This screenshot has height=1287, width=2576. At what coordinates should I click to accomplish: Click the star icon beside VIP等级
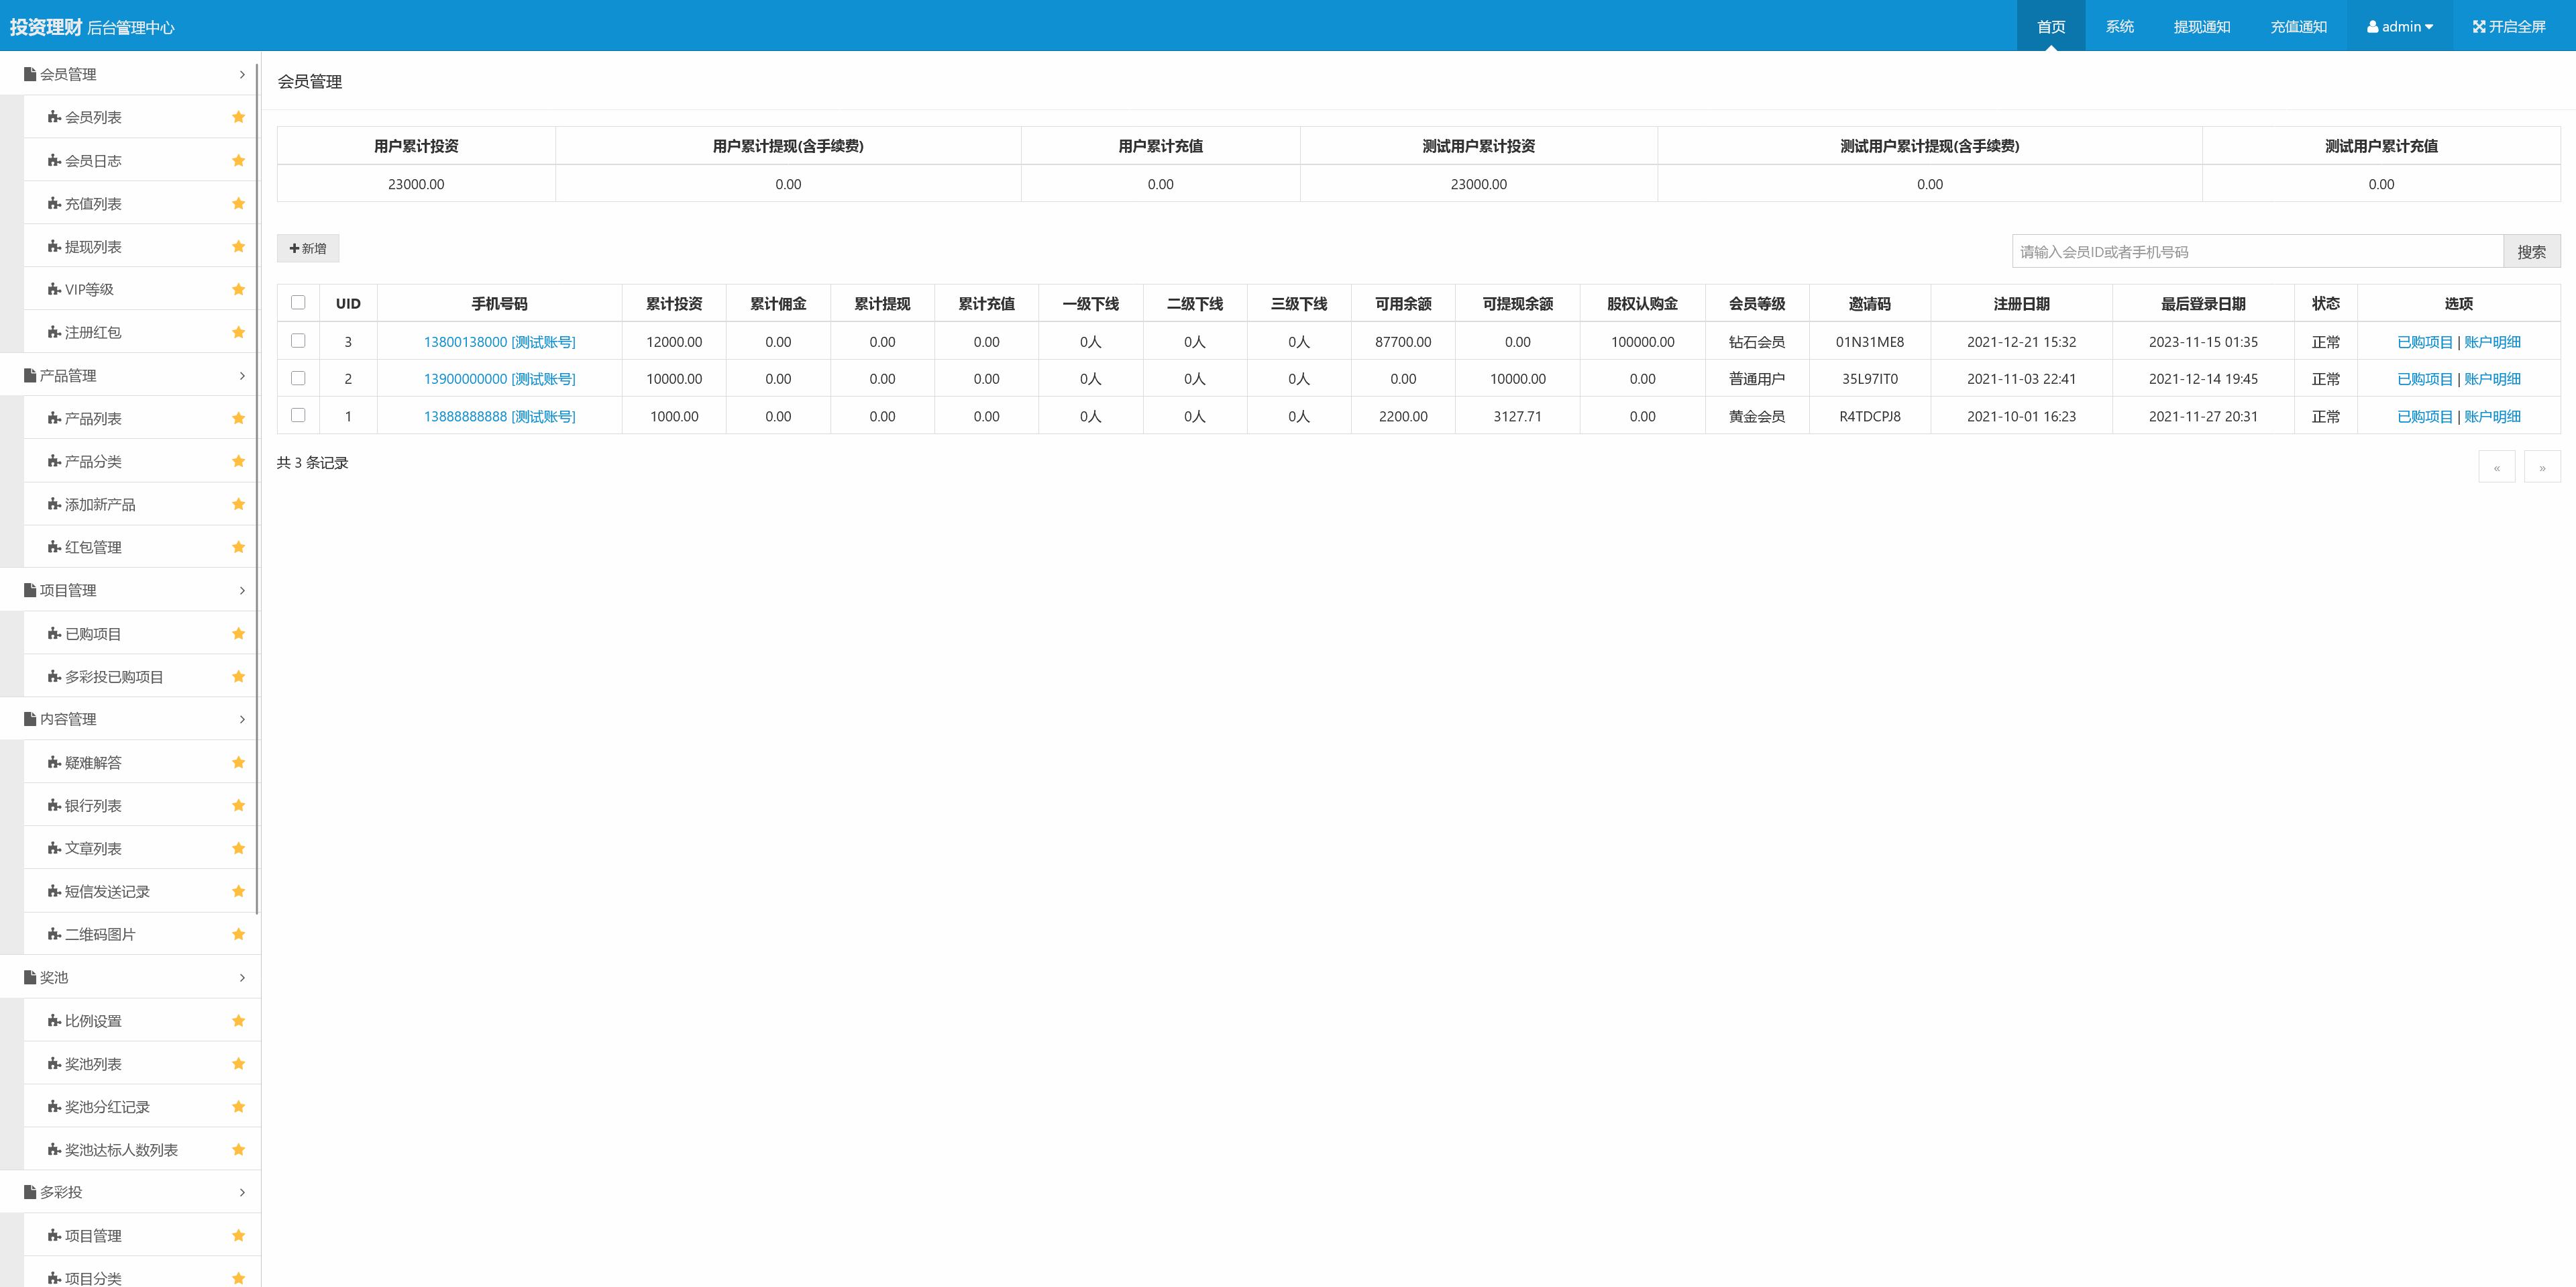238,289
